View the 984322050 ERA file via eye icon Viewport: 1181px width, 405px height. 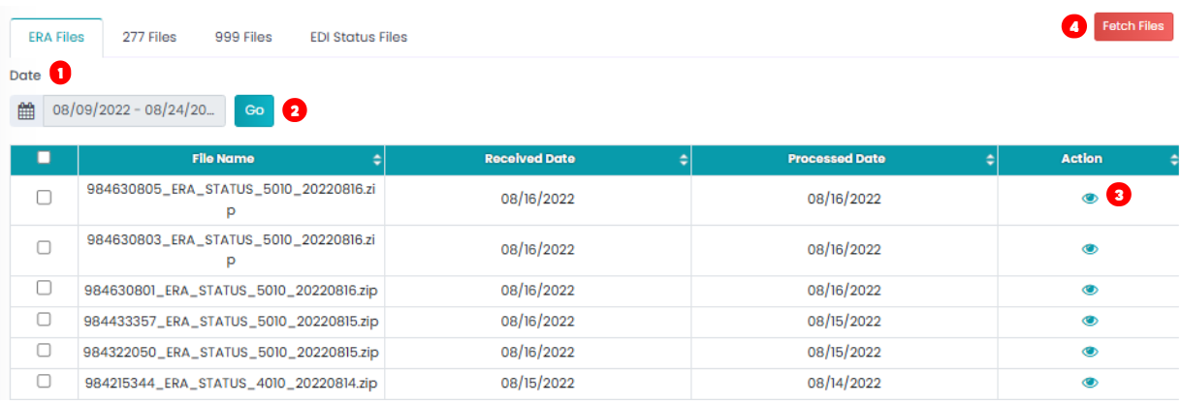click(x=1090, y=352)
